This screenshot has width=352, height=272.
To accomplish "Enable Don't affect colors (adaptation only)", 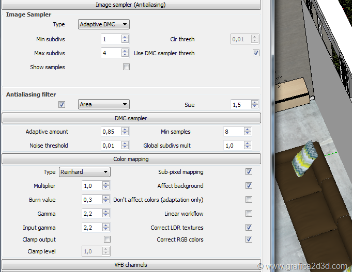I will 249,200.
